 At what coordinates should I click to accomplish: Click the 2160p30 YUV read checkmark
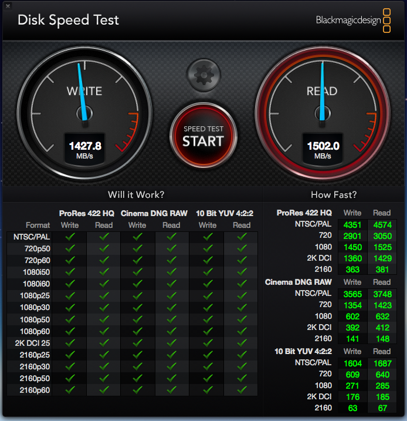[x=242, y=366]
